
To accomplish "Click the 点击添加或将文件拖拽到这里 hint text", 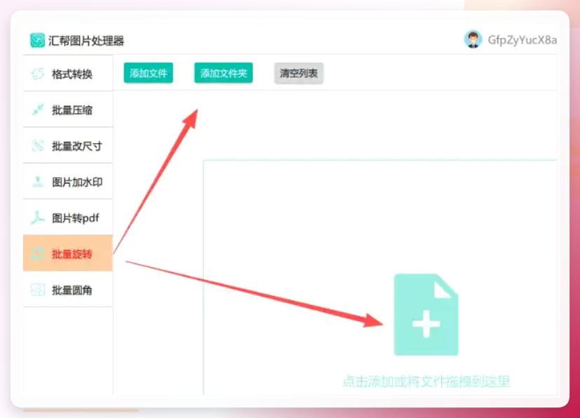I will [426, 381].
